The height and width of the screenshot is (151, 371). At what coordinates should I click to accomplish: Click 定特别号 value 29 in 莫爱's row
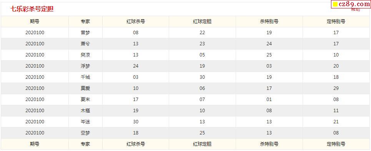click(x=336, y=88)
